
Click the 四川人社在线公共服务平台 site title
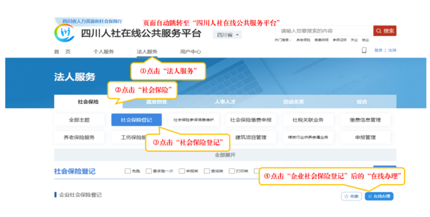pos(141,33)
